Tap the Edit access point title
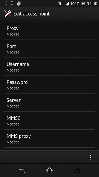The width and height of the screenshot is (99, 177). click(x=31, y=14)
